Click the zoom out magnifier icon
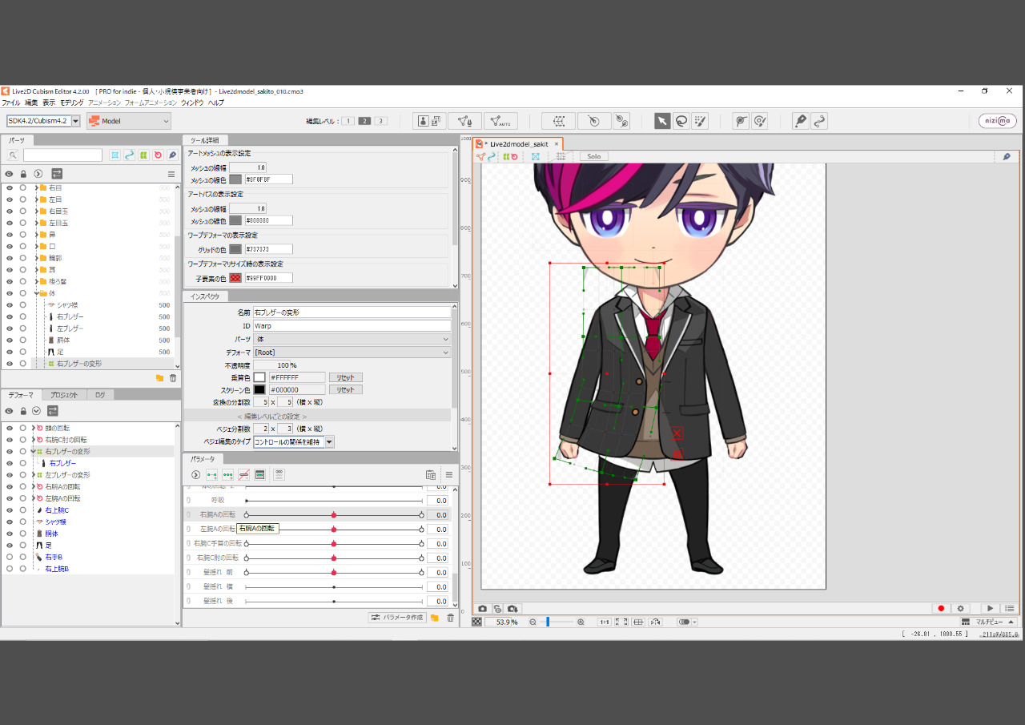This screenshot has height=725, width=1025. click(x=533, y=622)
